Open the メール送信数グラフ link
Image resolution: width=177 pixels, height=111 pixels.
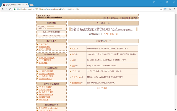pyautogui.click(x=45, y=79)
